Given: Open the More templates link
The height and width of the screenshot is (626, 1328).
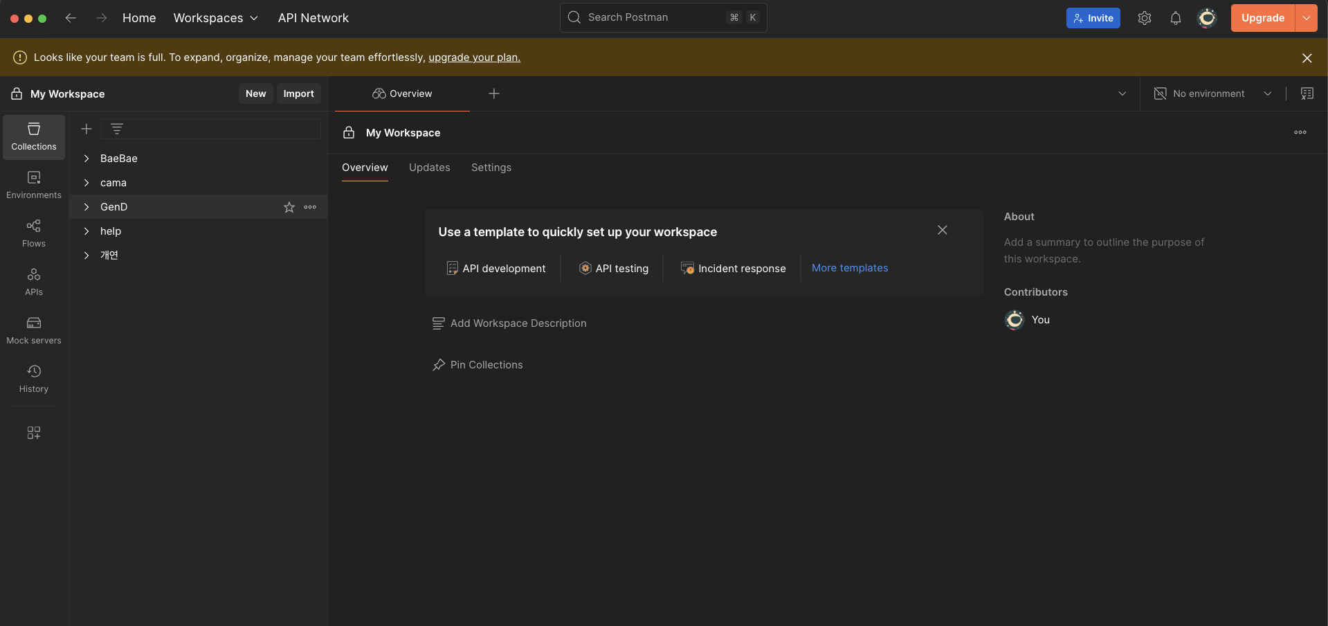Looking at the screenshot, I should click(x=850, y=268).
